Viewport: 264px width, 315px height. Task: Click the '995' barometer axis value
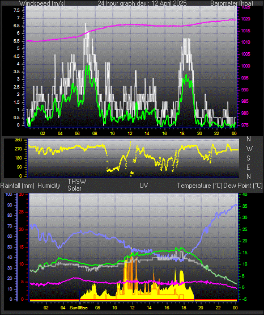coord(245,78)
